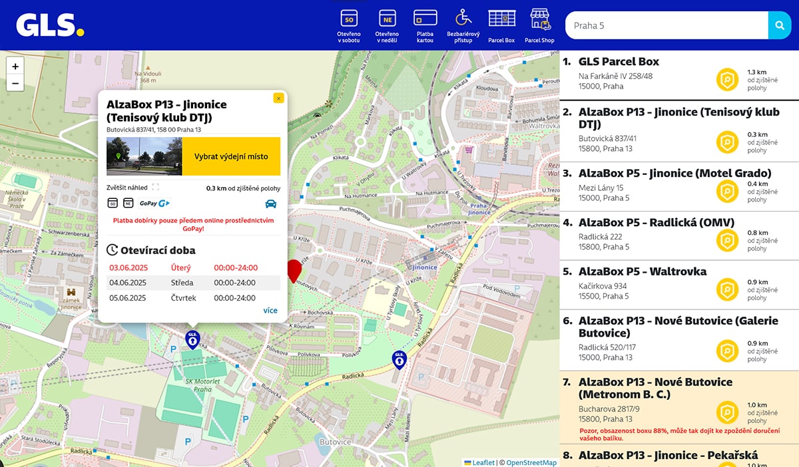Zoom out on the map
The image size is (799, 467).
(15, 83)
